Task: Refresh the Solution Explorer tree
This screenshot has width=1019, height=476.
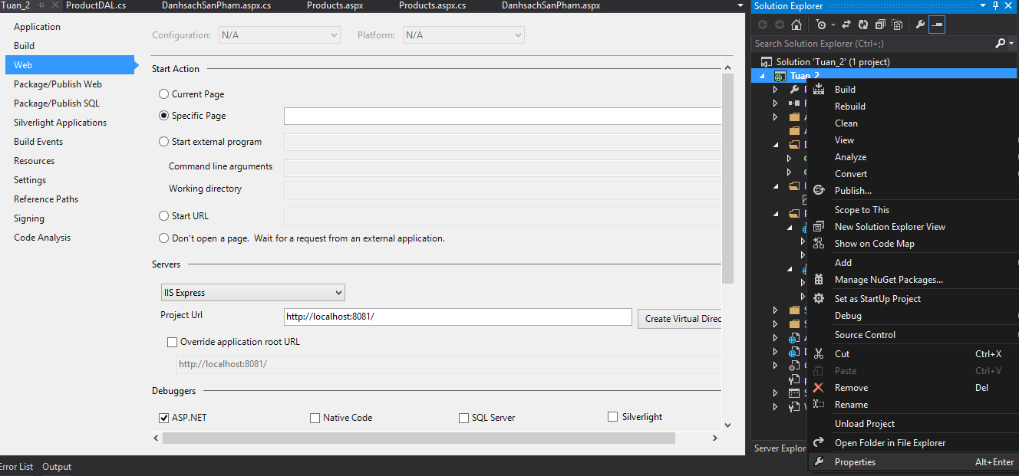Action: tap(863, 24)
